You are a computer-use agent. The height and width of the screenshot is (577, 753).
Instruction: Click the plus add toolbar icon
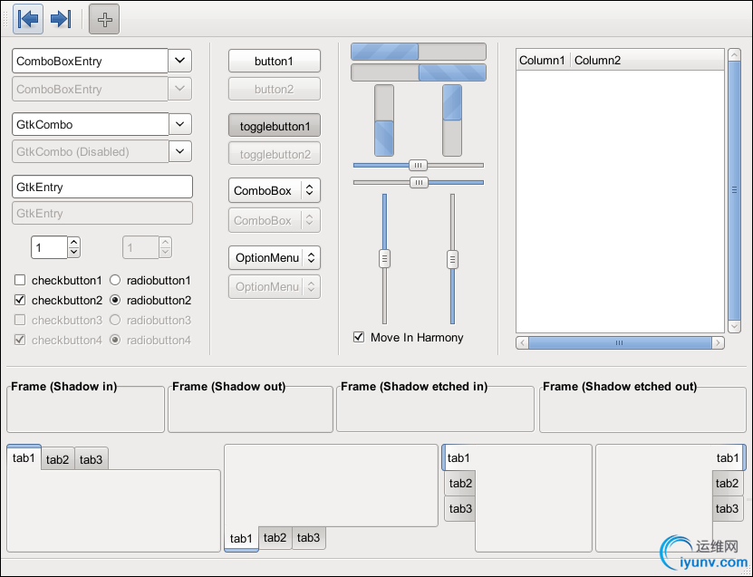[x=104, y=20]
